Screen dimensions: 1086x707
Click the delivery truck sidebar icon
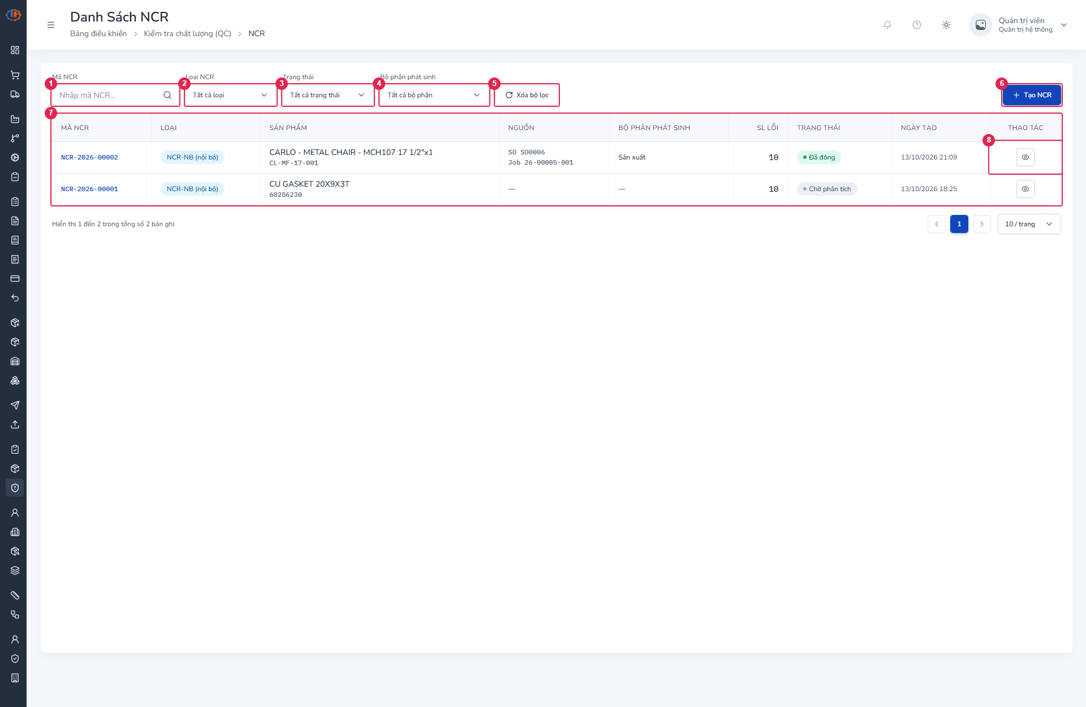pyautogui.click(x=15, y=94)
